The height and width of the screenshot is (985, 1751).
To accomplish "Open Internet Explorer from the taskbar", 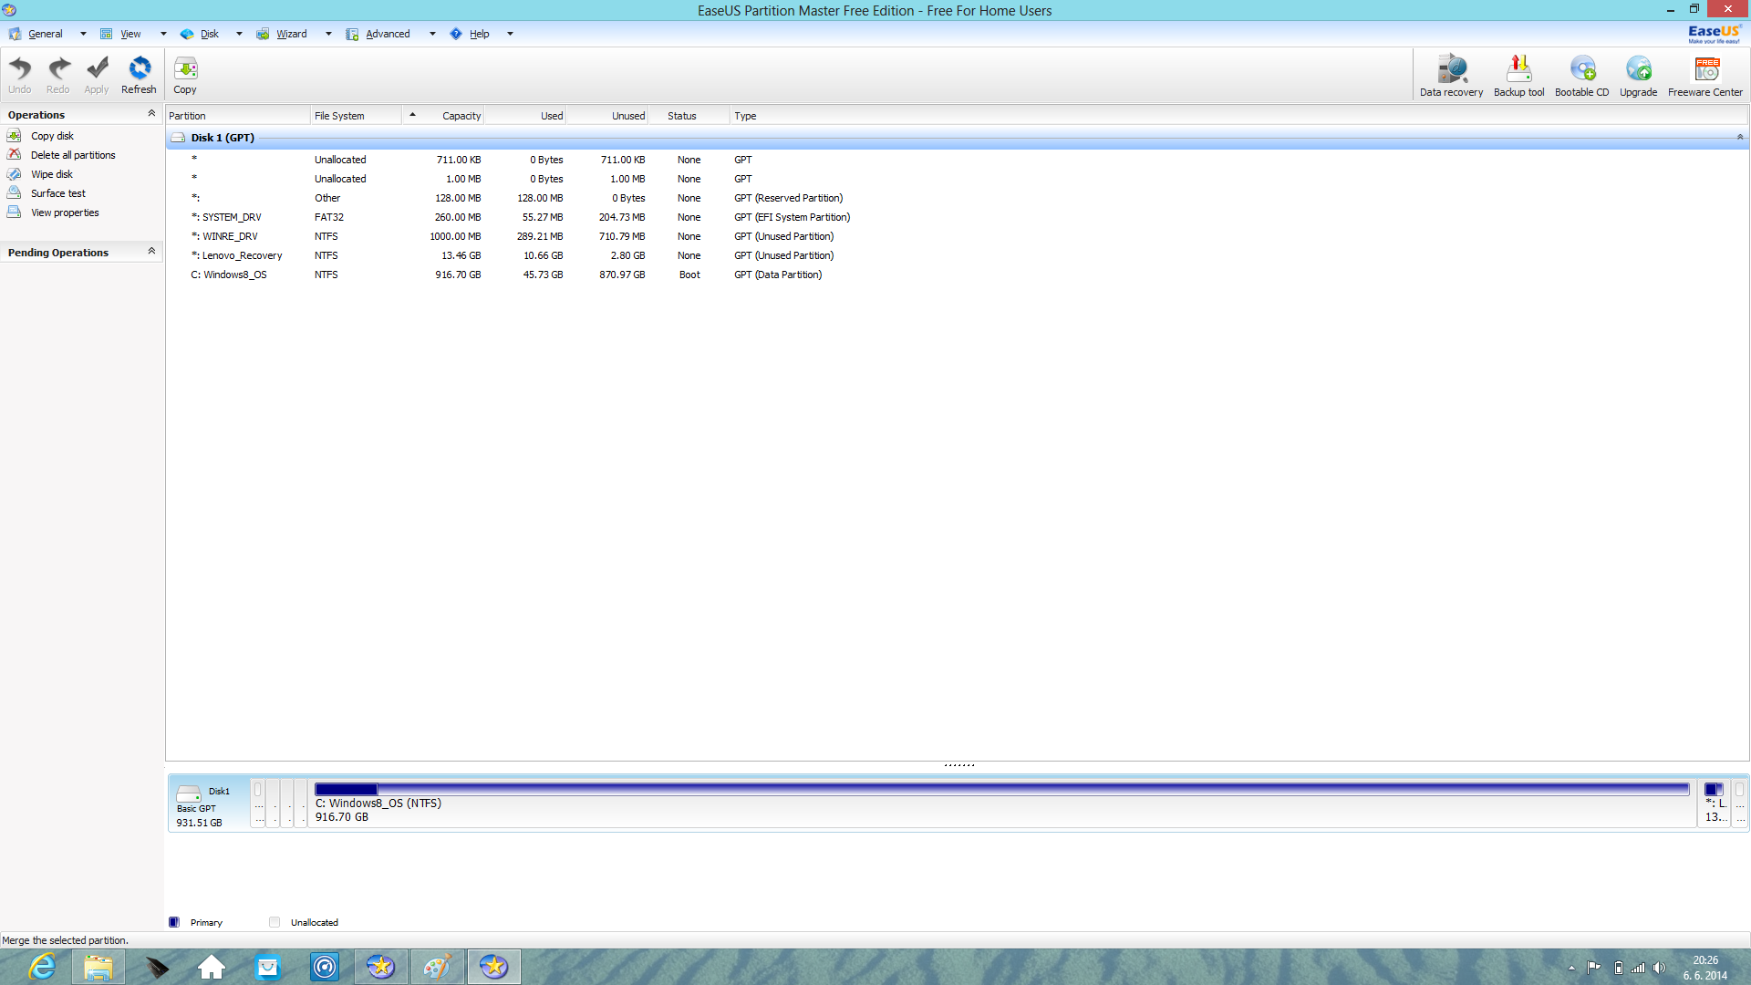I will [42, 967].
